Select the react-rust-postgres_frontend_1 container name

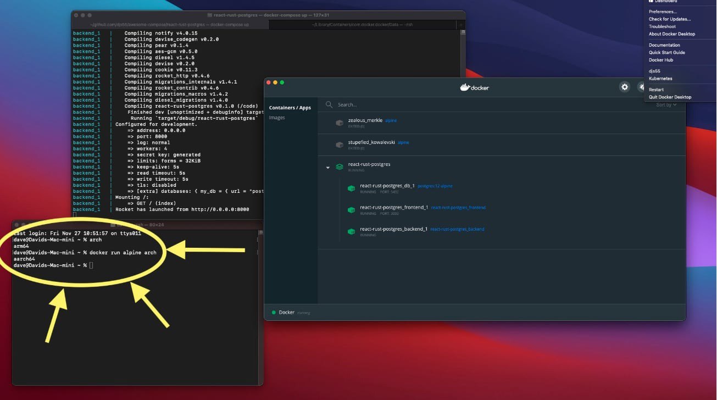[x=394, y=207]
